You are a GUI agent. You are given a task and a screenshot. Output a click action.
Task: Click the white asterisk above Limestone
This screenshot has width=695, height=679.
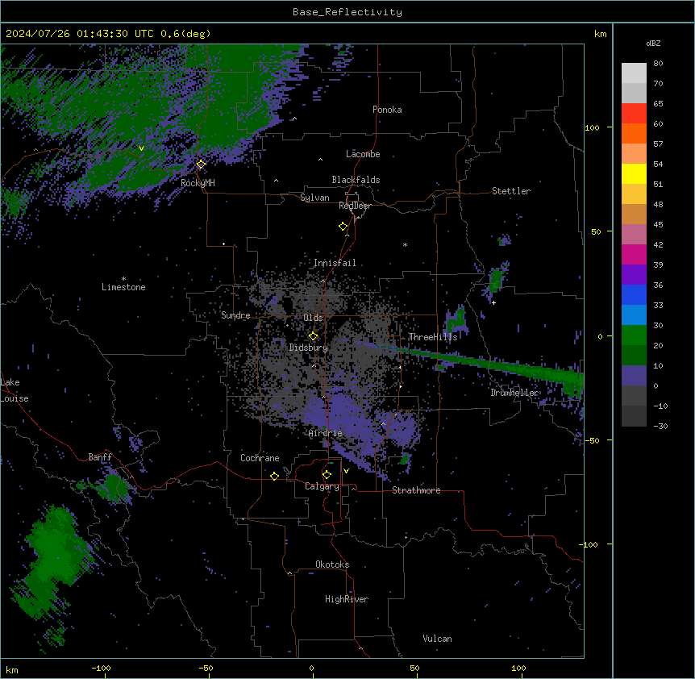pyautogui.click(x=123, y=279)
